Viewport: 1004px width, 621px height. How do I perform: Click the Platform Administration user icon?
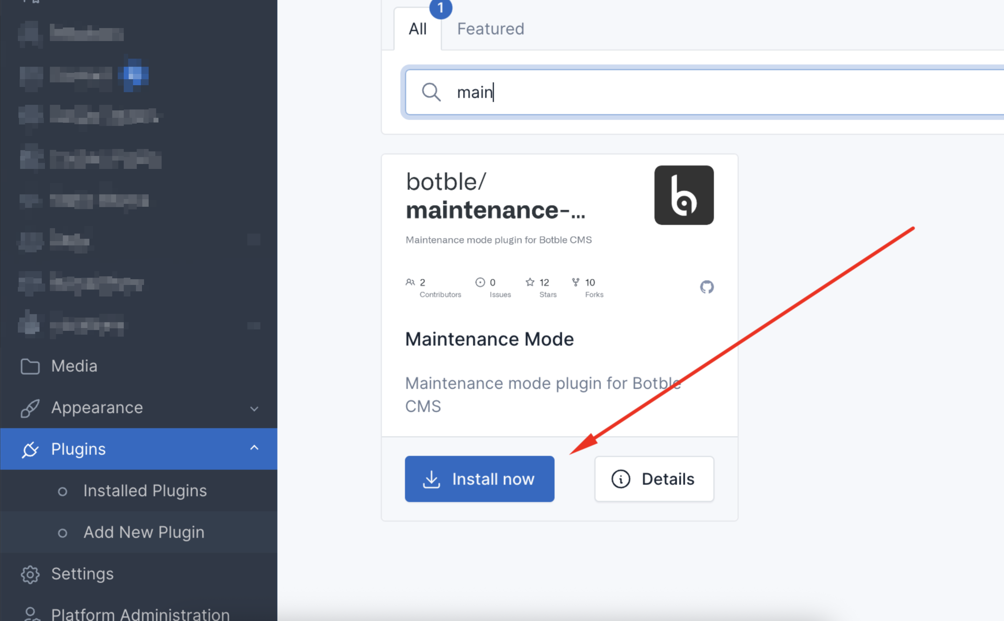(30, 614)
